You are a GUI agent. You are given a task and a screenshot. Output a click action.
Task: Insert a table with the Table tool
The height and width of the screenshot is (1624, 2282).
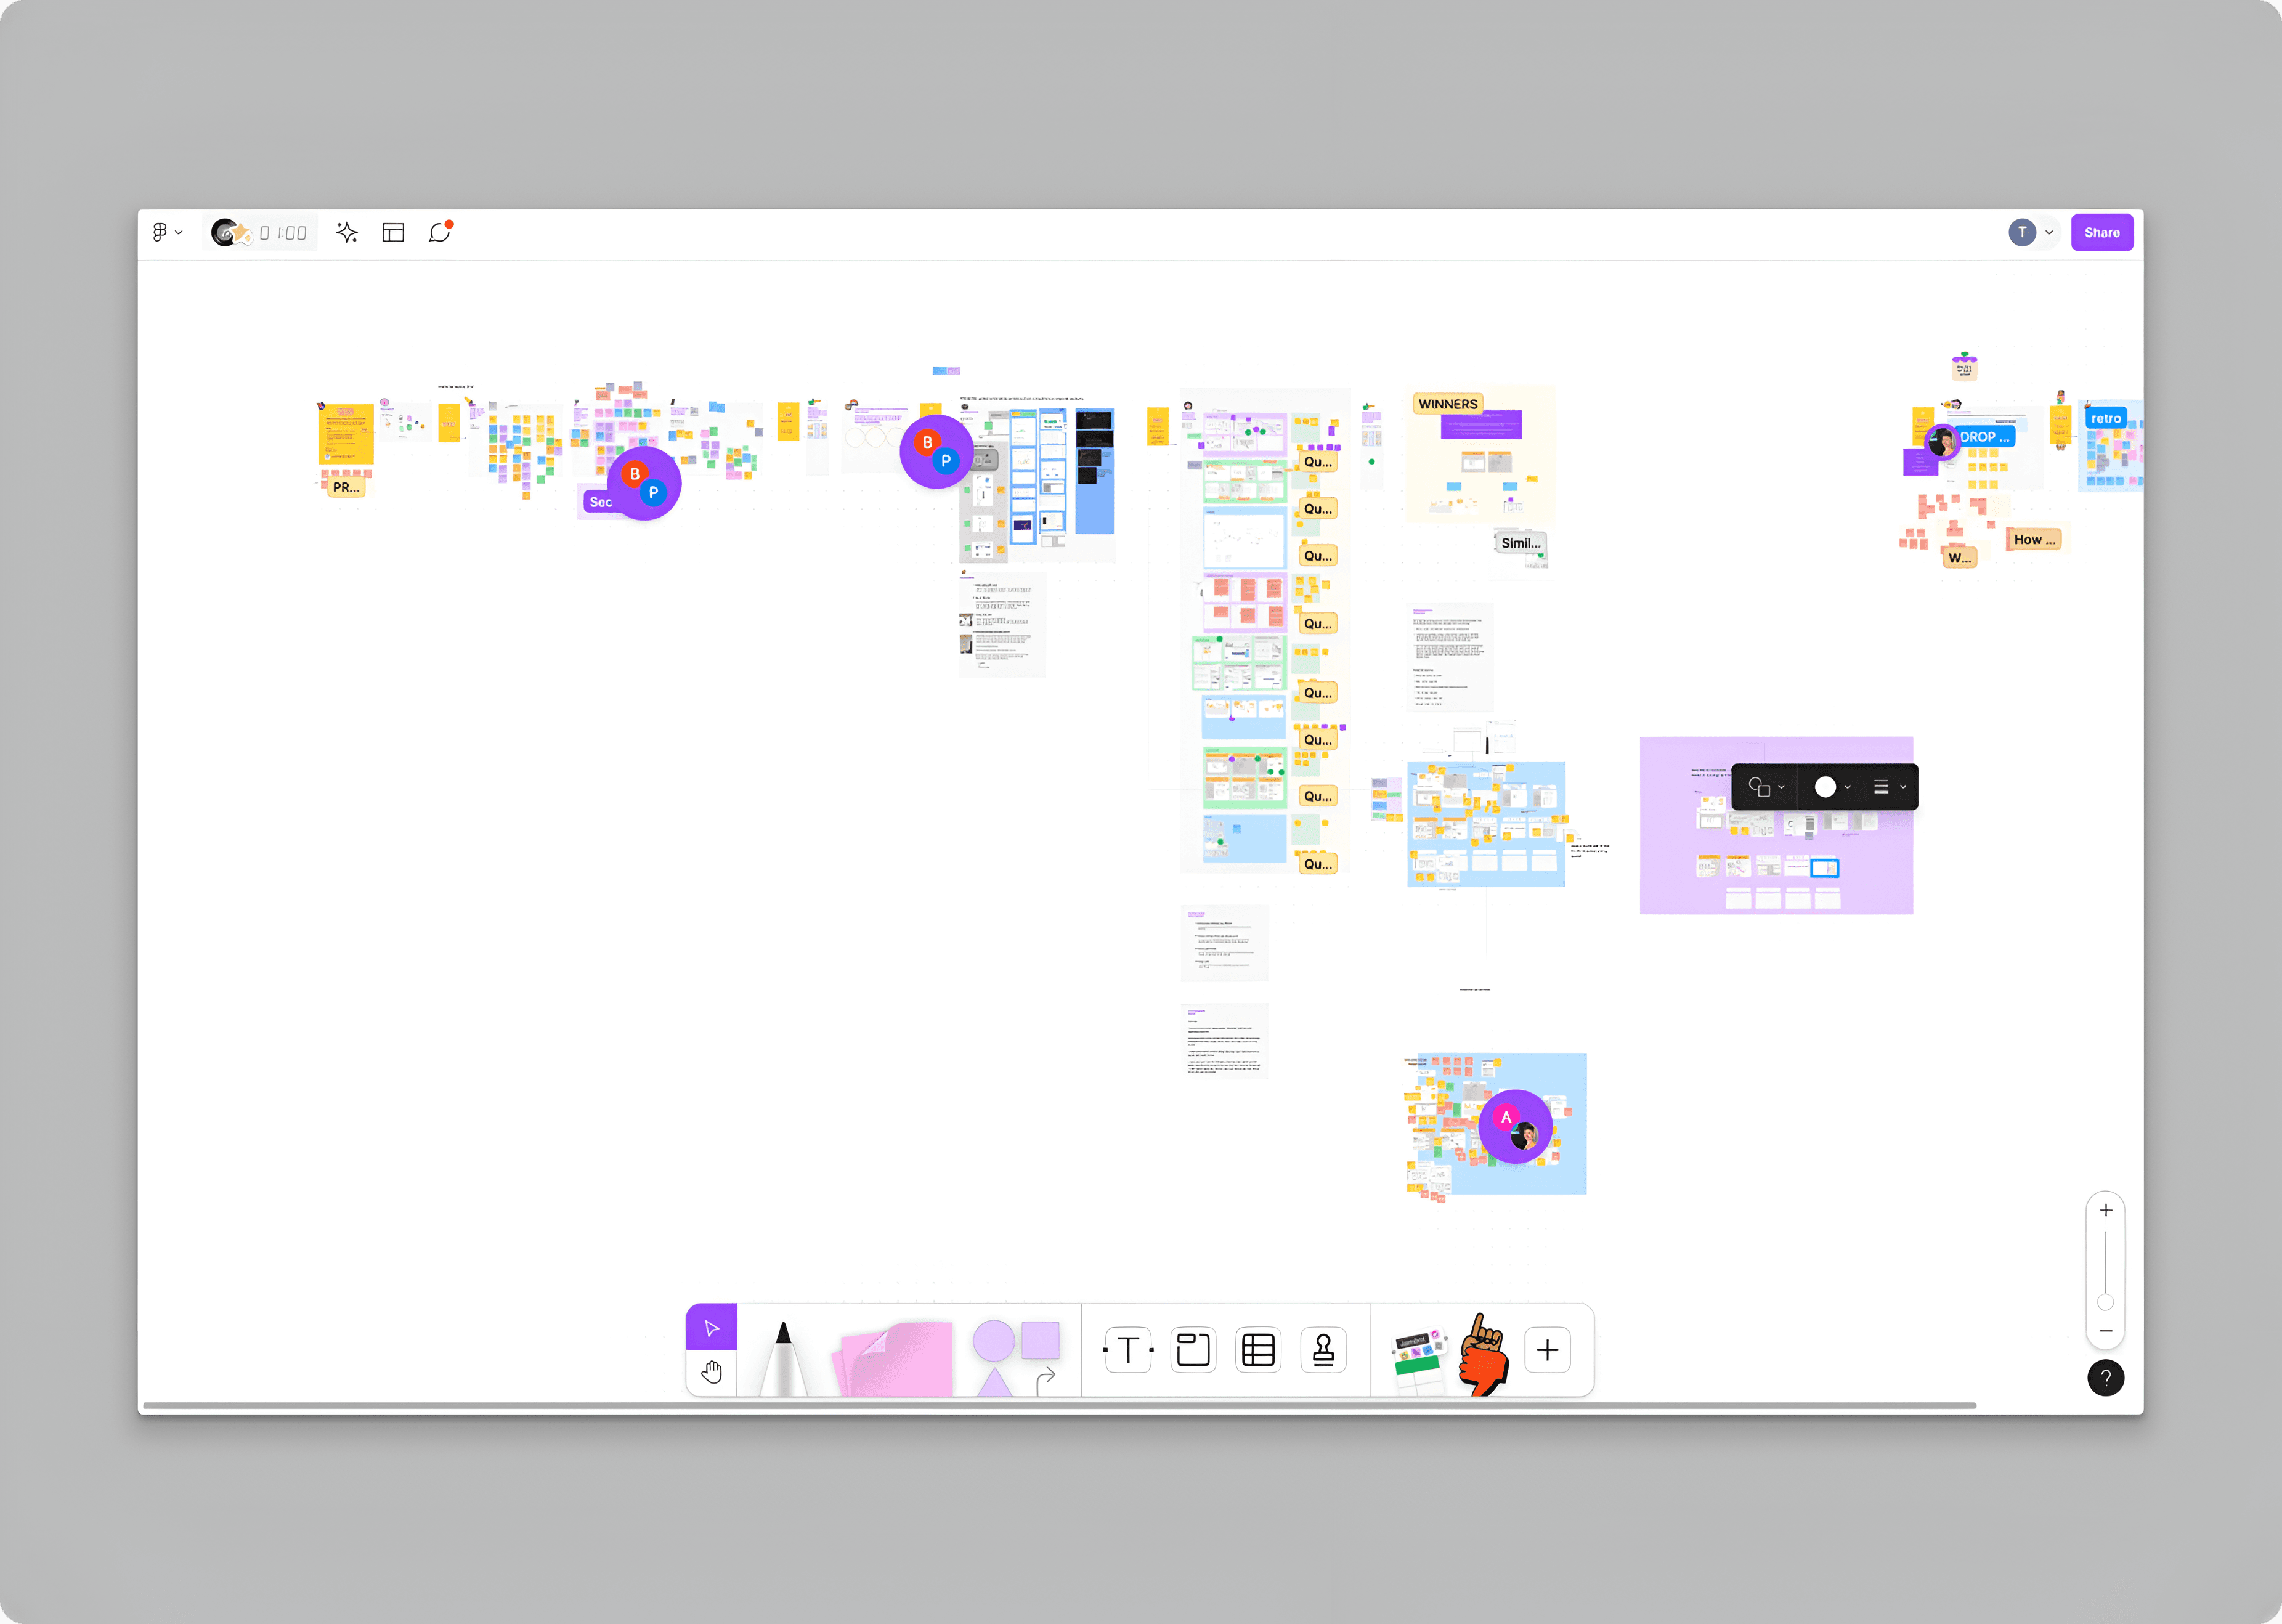pos(1258,1350)
